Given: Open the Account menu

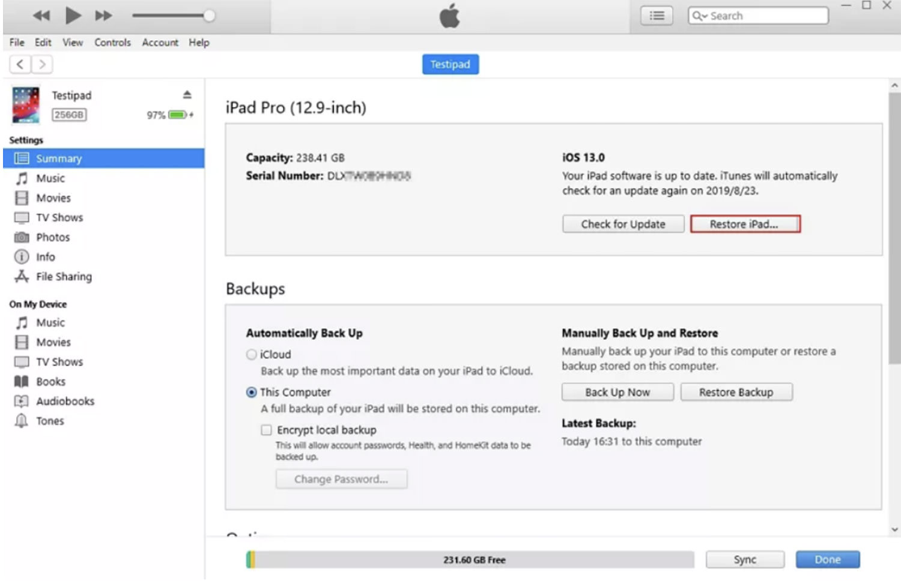Looking at the screenshot, I should tap(160, 42).
